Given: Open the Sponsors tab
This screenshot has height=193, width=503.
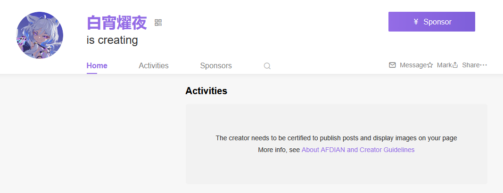Looking at the screenshot, I should (x=216, y=65).
